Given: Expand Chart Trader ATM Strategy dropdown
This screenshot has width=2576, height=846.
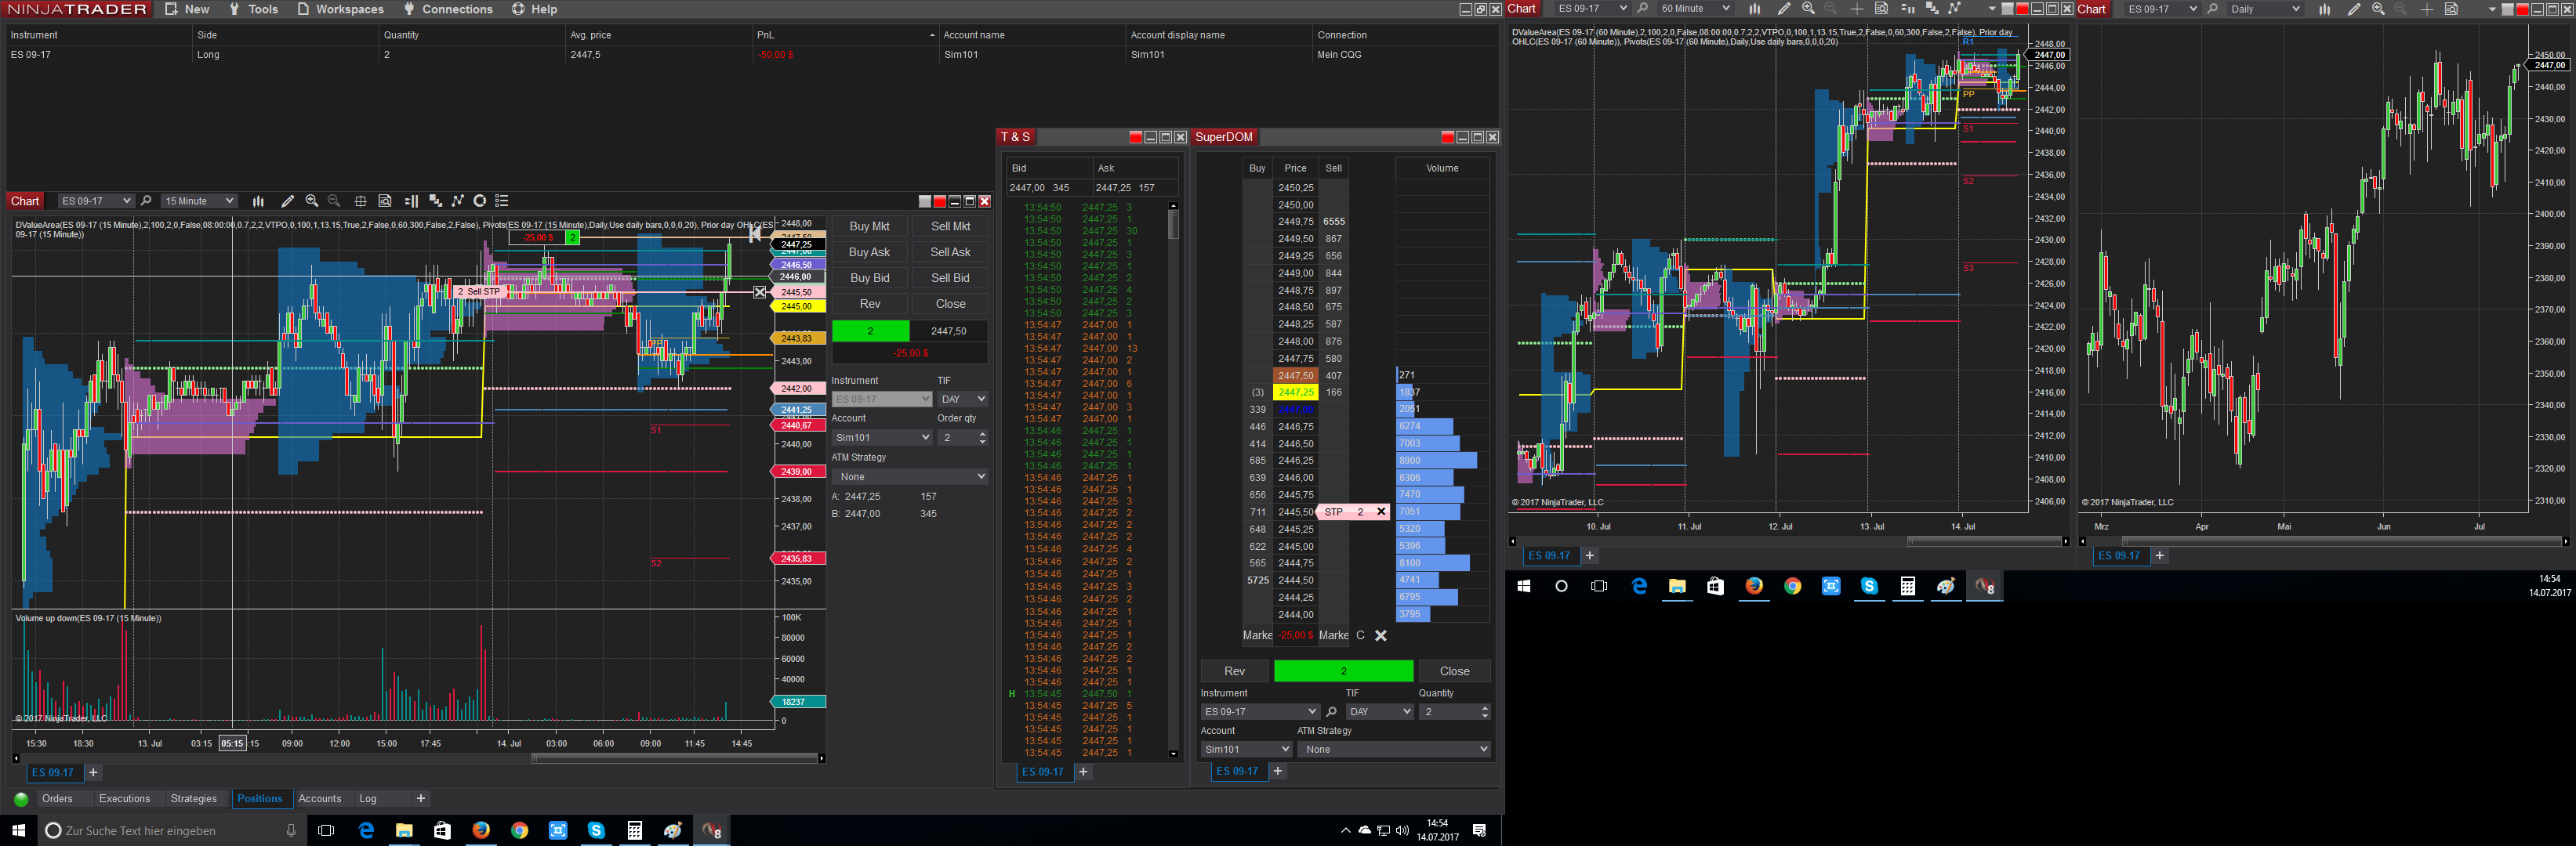Looking at the screenshot, I should 910,477.
